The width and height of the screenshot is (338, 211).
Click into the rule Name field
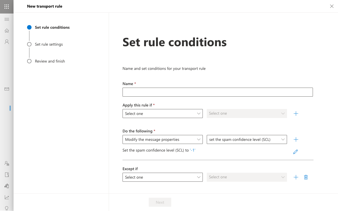click(217, 92)
